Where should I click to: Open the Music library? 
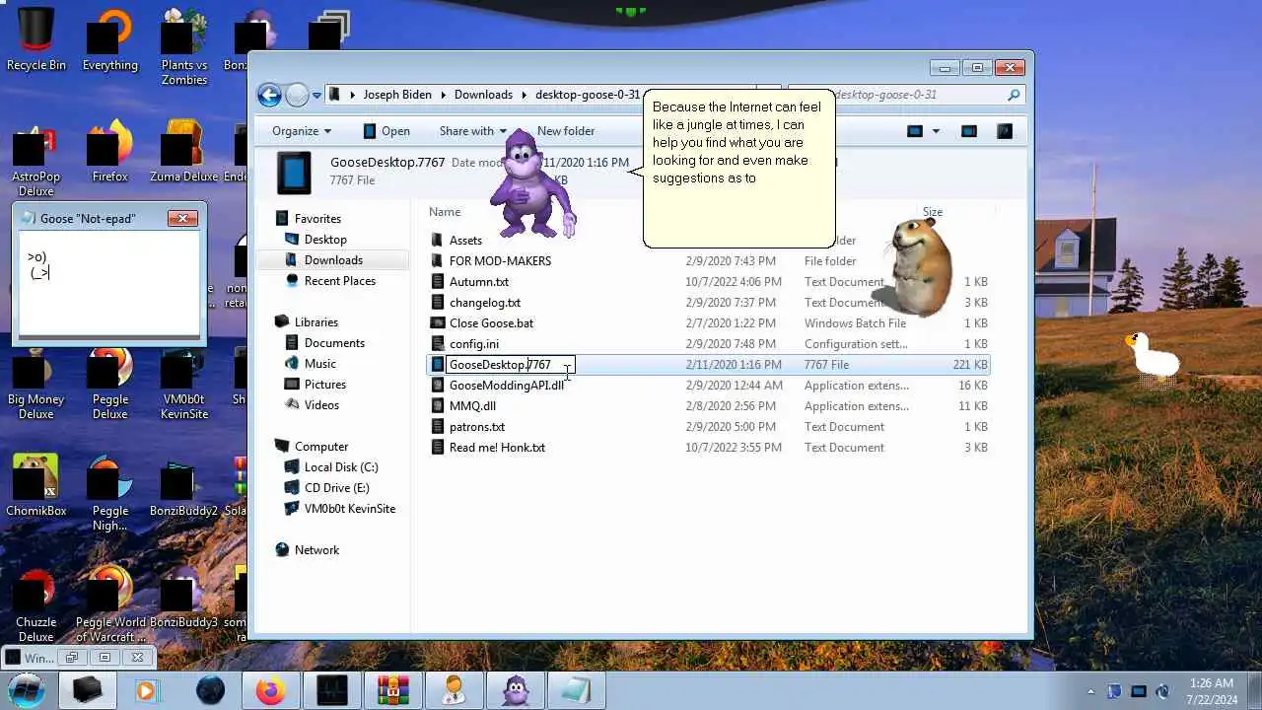point(320,364)
